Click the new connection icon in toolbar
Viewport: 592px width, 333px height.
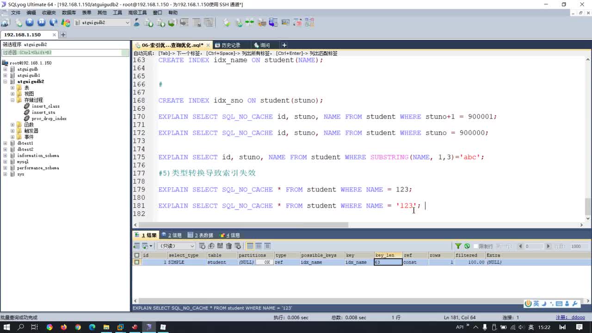point(5,23)
